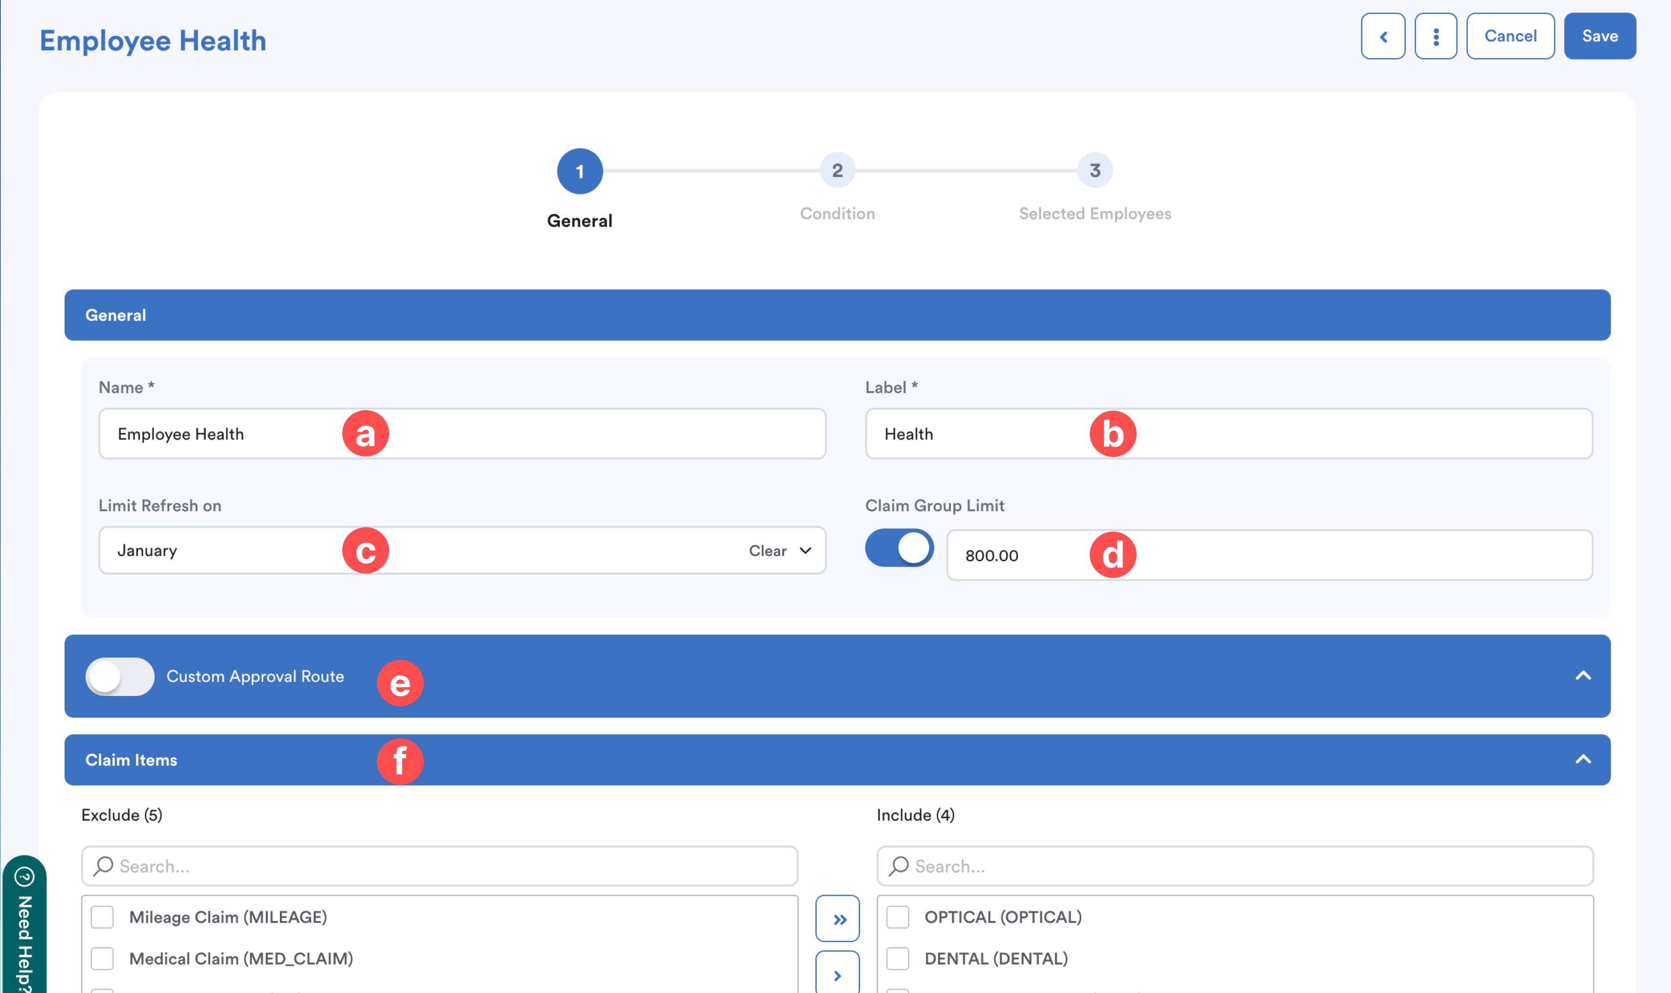The width and height of the screenshot is (1671, 993).
Task: Check the OPTICAL (OPTICAL) checkbox
Action: (x=897, y=917)
